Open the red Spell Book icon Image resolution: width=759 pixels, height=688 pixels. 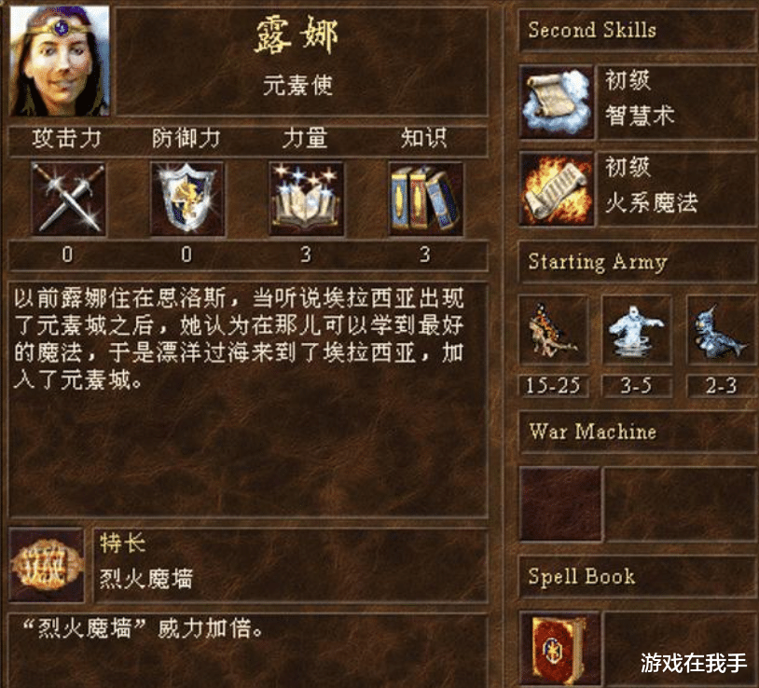click(x=559, y=649)
